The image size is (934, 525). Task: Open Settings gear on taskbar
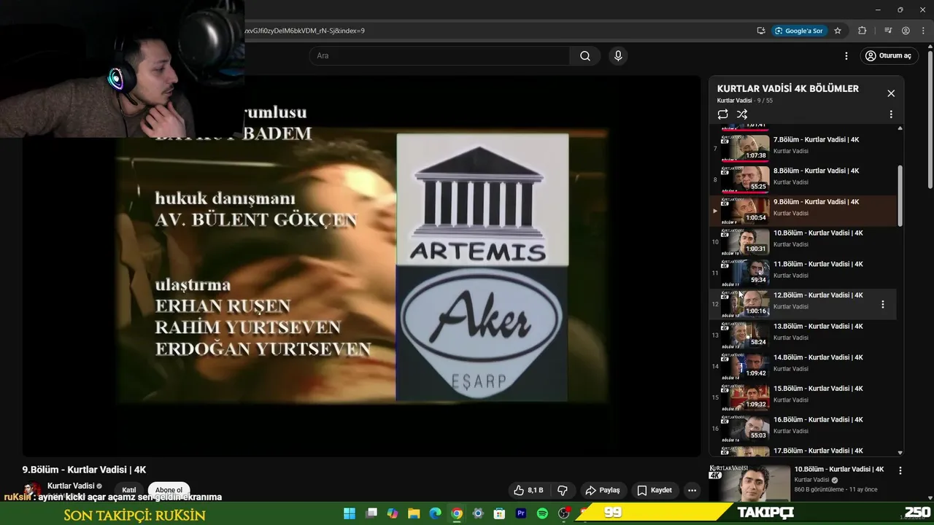click(478, 513)
